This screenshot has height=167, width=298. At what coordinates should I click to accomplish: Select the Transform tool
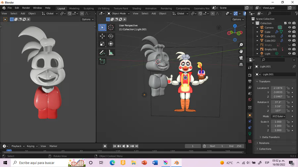(x=111, y=44)
